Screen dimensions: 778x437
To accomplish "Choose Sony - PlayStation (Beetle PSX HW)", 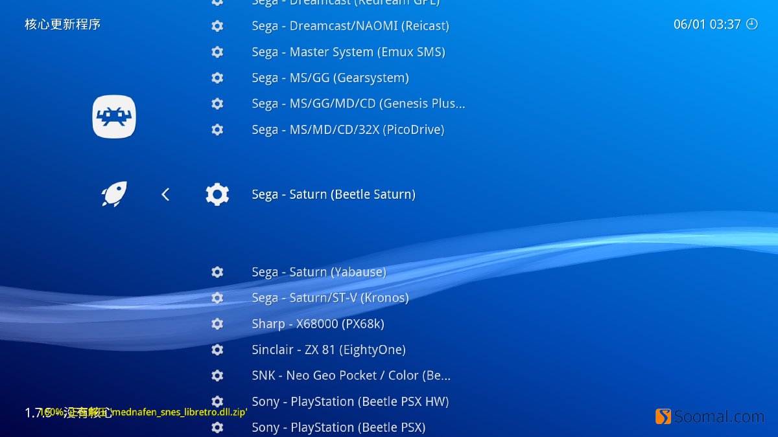I will click(350, 401).
